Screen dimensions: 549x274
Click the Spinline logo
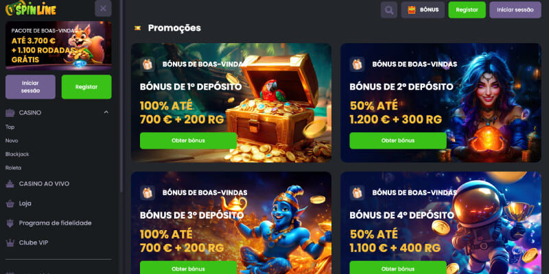click(31, 8)
